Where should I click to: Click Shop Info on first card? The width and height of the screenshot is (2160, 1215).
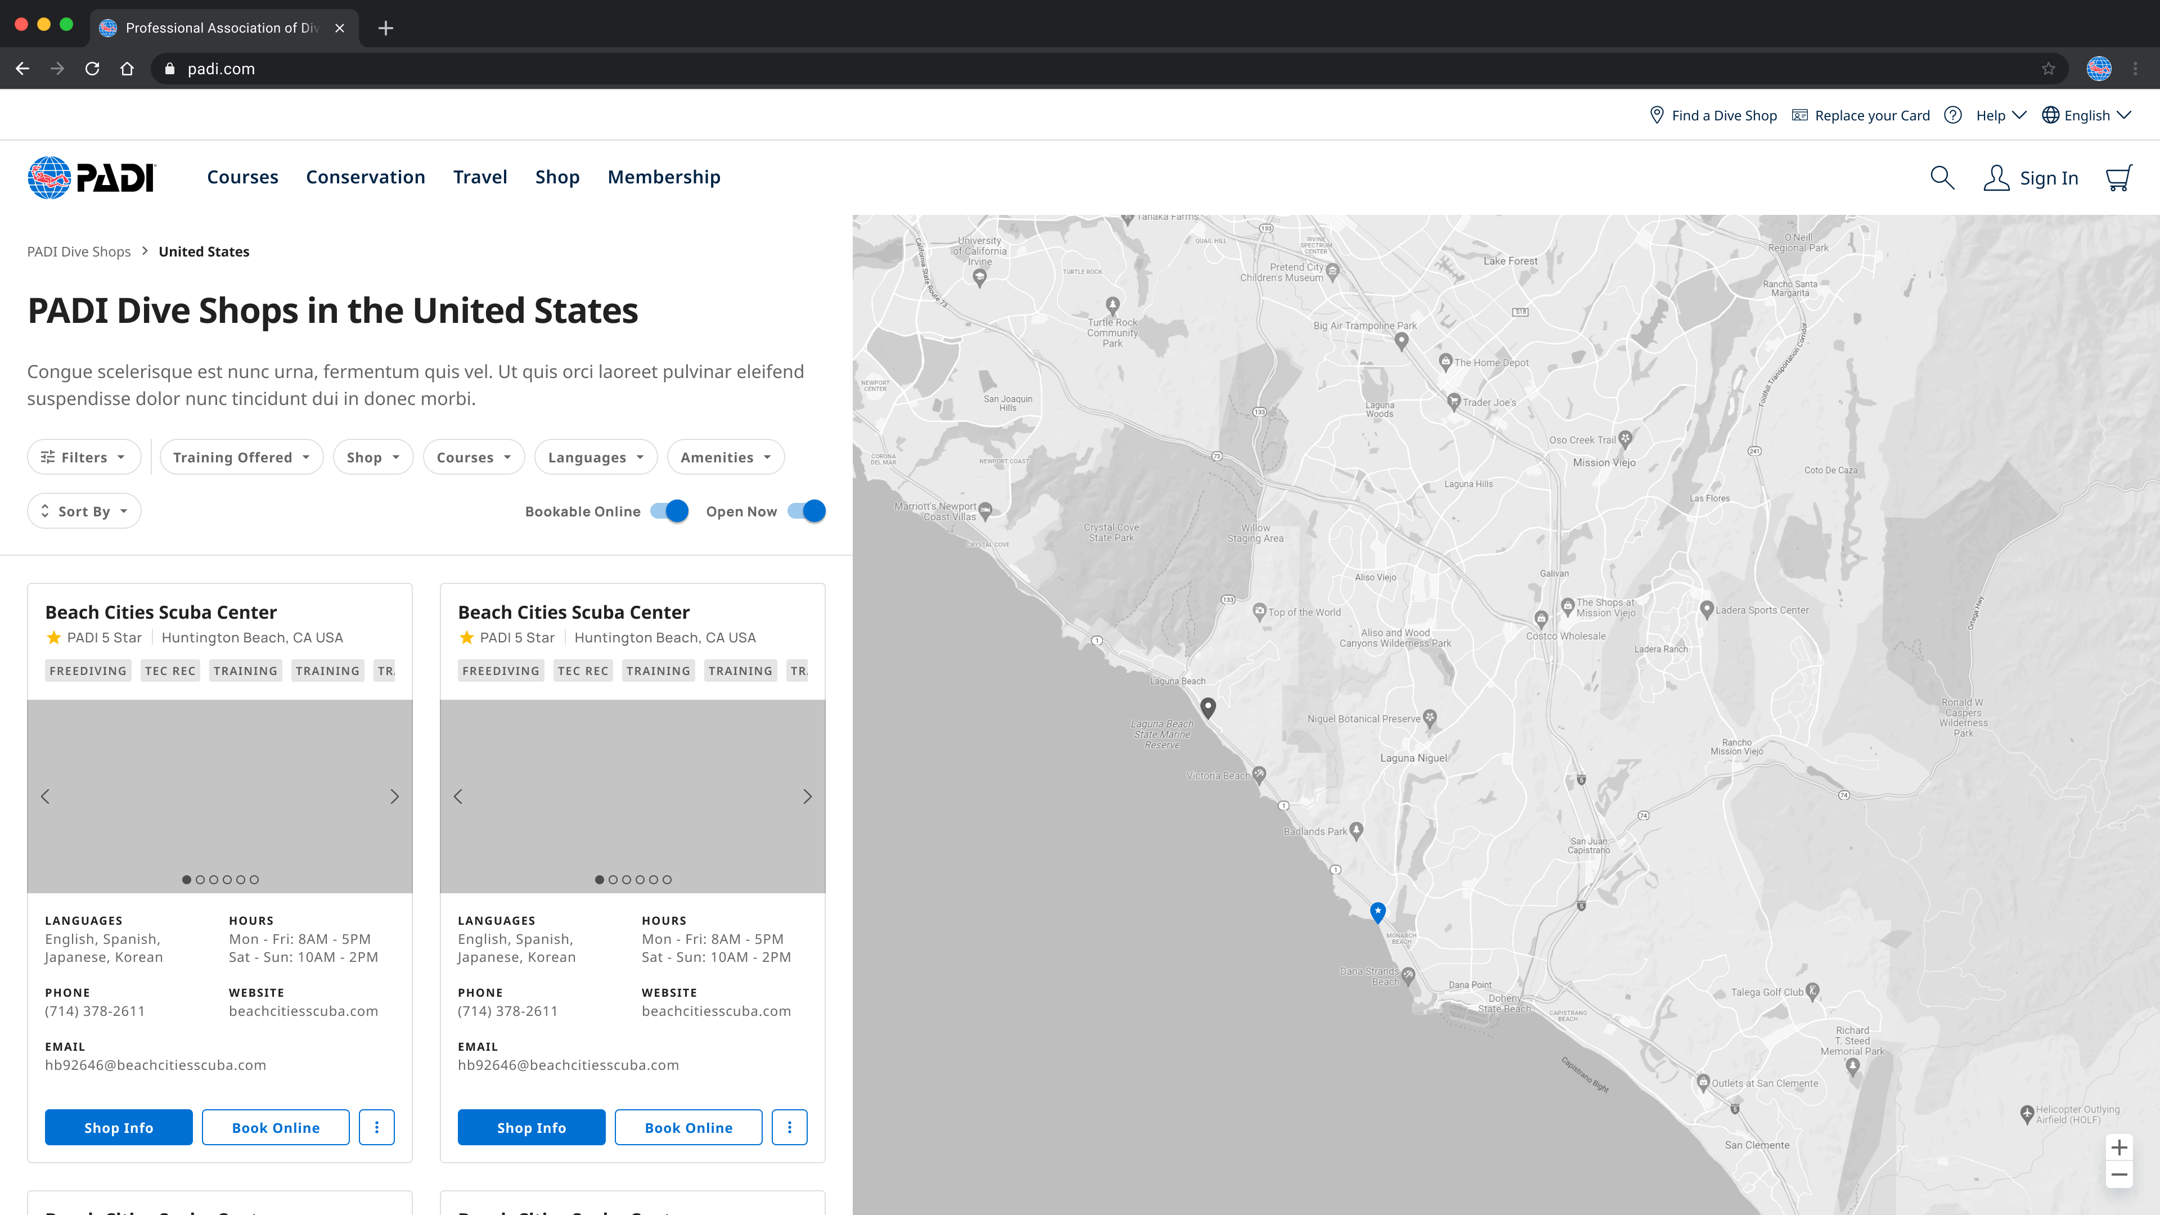click(x=118, y=1127)
